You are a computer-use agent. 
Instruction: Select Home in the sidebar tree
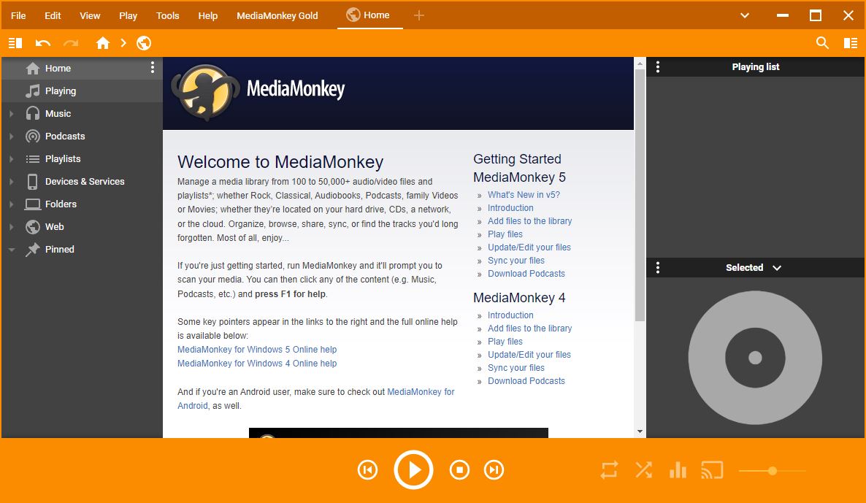click(x=83, y=69)
